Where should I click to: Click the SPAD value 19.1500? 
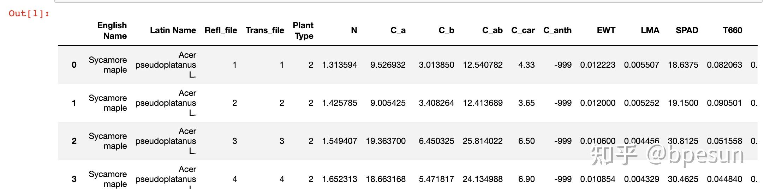683,103
